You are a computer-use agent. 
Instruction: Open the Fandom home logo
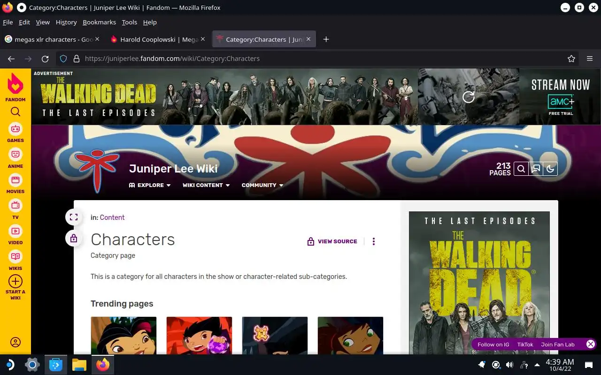(x=15, y=87)
